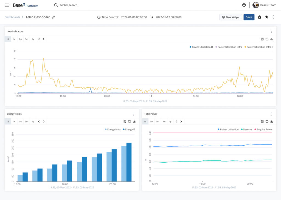Refresh the Key Indicators widget
This screenshot has width=281, height=200.
(x=267, y=39)
